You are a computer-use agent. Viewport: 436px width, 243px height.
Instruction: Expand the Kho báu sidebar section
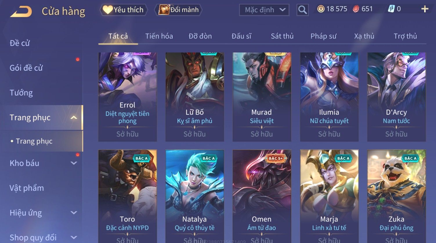(x=74, y=163)
